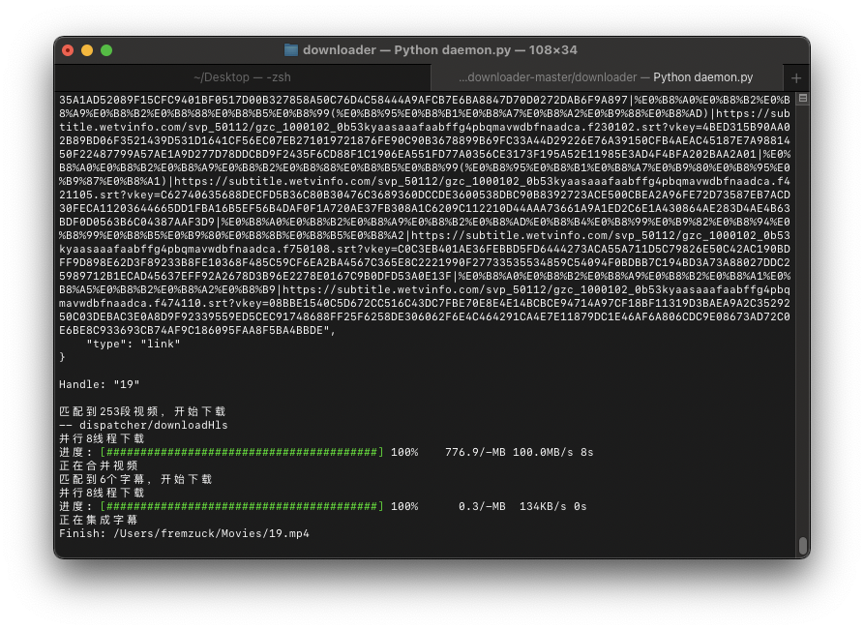
Task: Switch to the ~/Desktop zsh tab
Action: click(x=243, y=77)
